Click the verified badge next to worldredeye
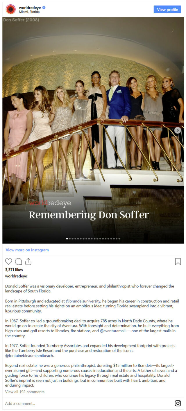 (44, 7)
